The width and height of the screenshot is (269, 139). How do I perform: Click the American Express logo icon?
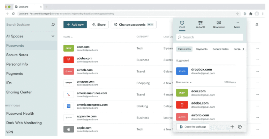69,106
